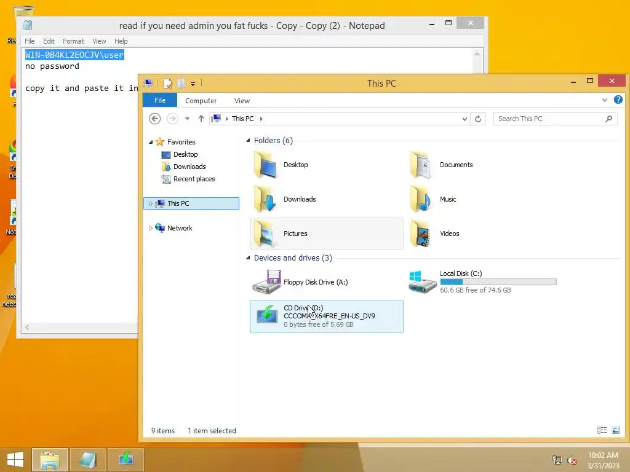Select the CD Drive (D:) icon
The image size is (630, 472).
pyautogui.click(x=267, y=314)
